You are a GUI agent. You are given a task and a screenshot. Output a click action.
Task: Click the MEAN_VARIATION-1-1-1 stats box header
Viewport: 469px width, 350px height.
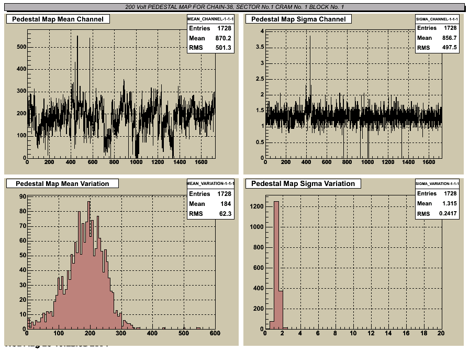210,183
